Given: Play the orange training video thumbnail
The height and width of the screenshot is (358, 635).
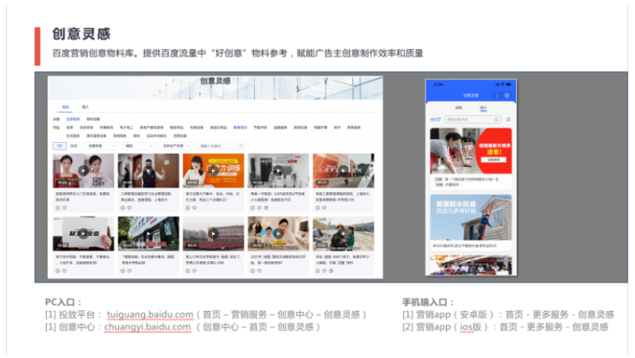Looking at the screenshot, I should pos(213,170).
